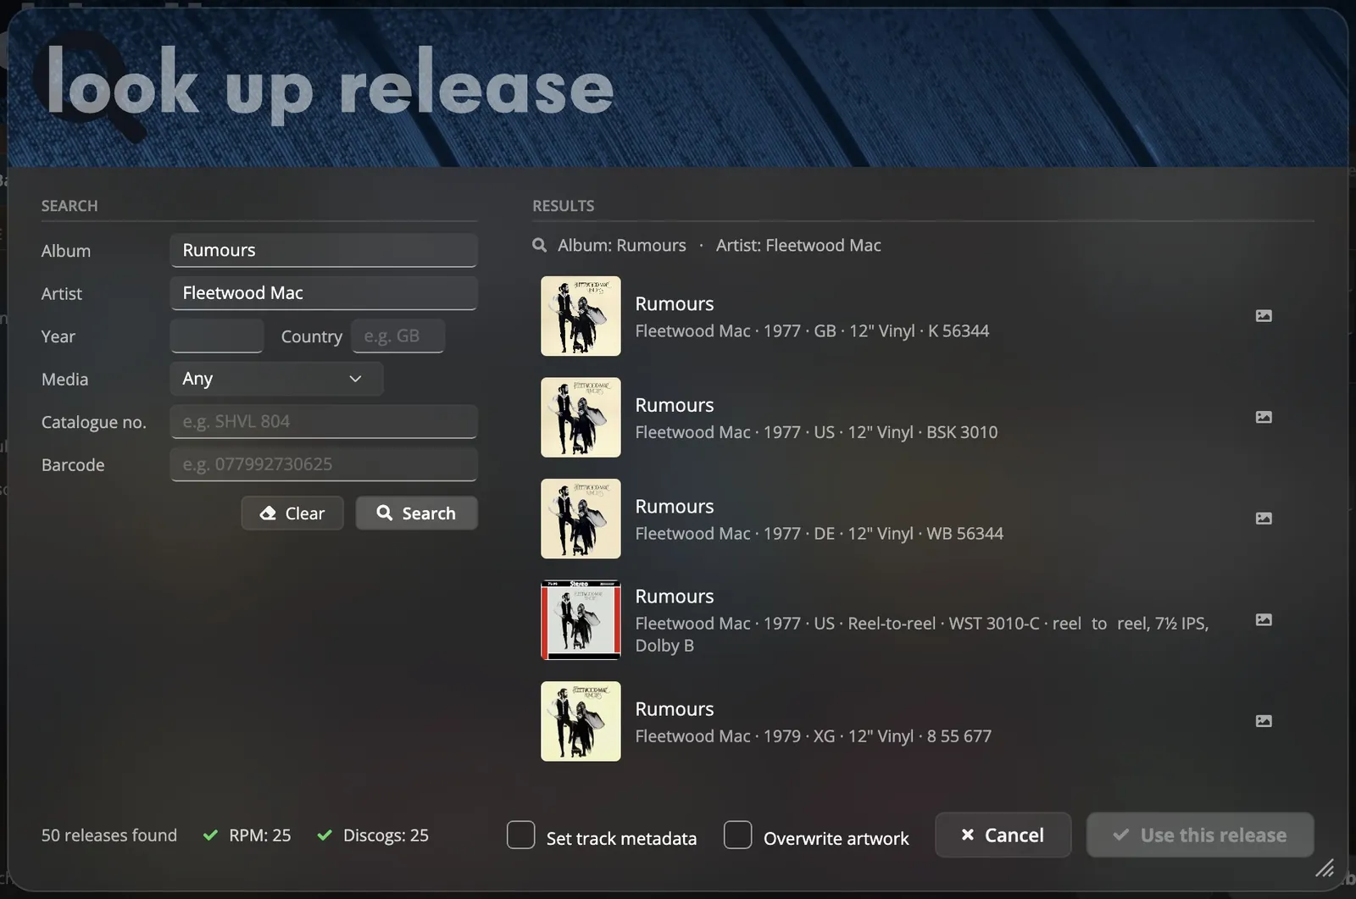Screen dimensions: 1356x899
Task: Focus the Album field containing Rumours
Action: coord(324,250)
